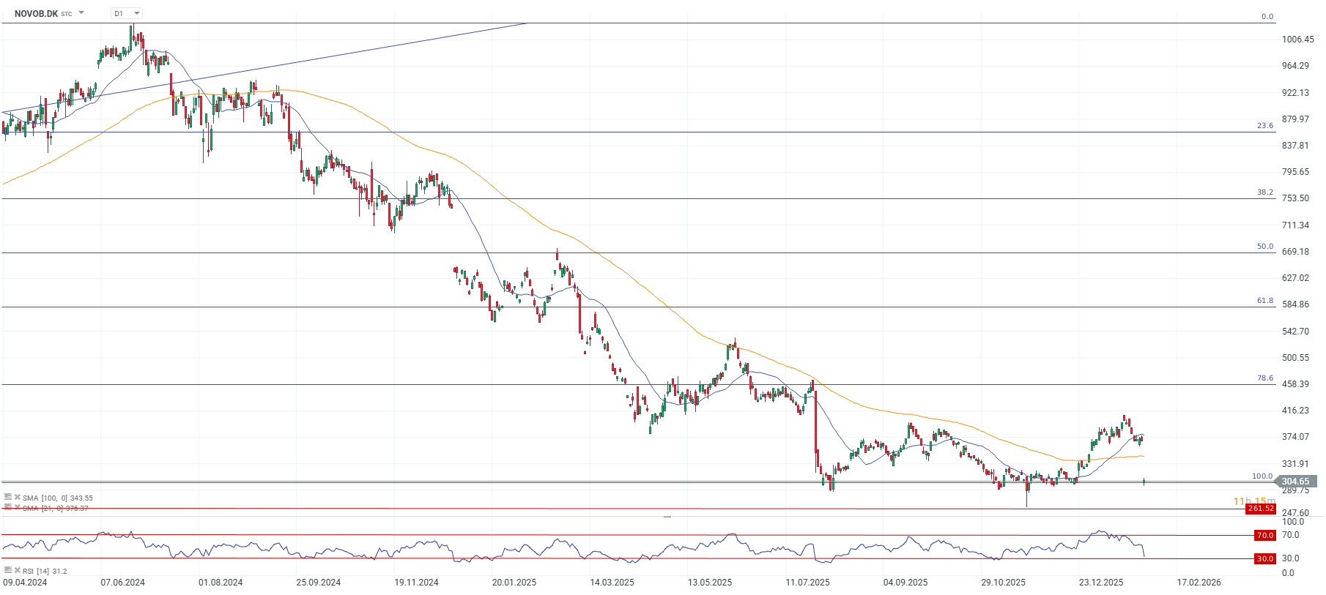Click the 61.8 Fibonacci level label
This screenshot has height=595, width=1326.
click(x=1265, y=301)
